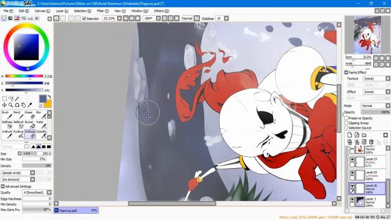This screenshot has width=391, height=220.
Task: Select the Bucket tool
Action: tap(30, 125)
